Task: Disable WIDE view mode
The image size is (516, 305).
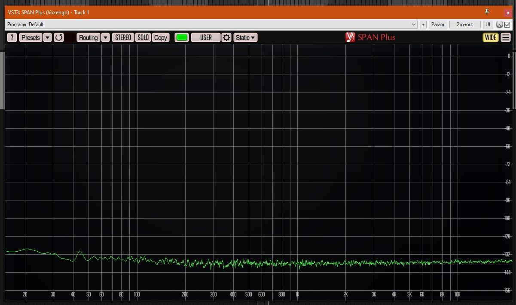Action: point(490,37)
